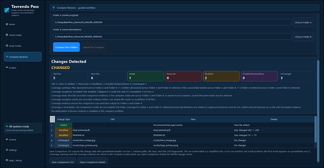This screenshot has width=324, height=168.
Task: Start Compare Two Folders
Action: 66,47
